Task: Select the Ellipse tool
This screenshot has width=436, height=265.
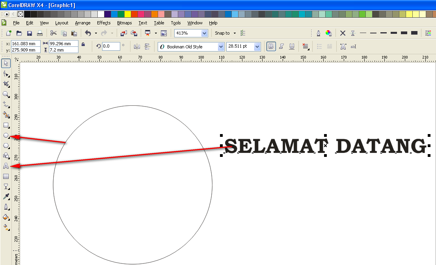Action: click(6, 135)
